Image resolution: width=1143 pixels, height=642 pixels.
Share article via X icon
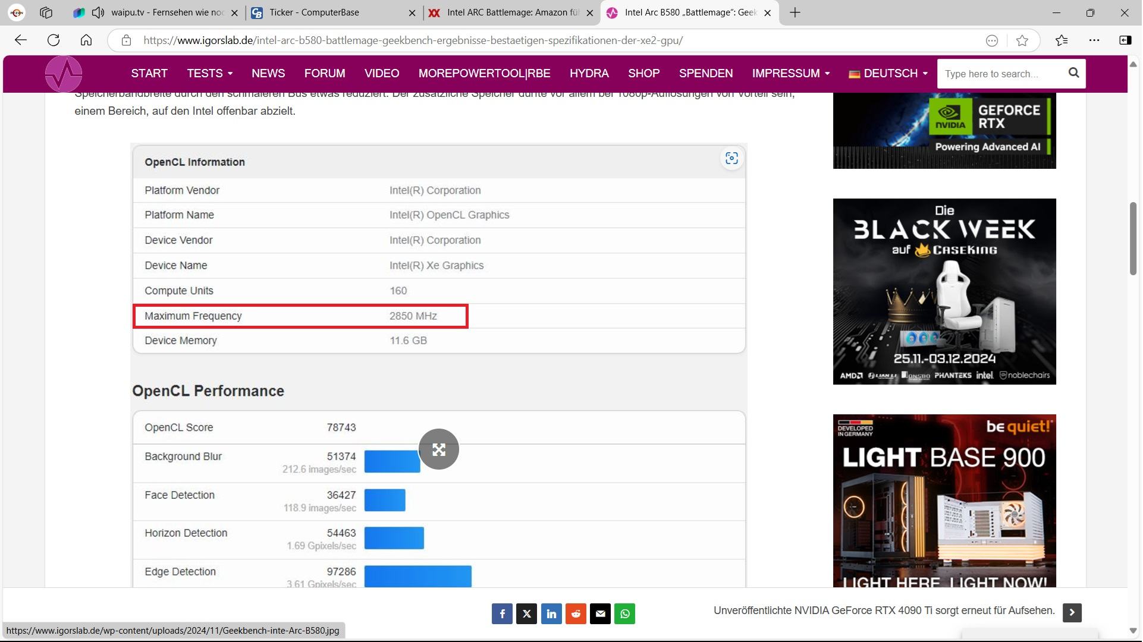pos(526,614)
